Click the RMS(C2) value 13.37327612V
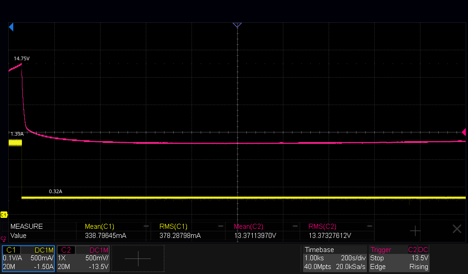Screen dimensions: 468x274 click(x=330, y=236)
